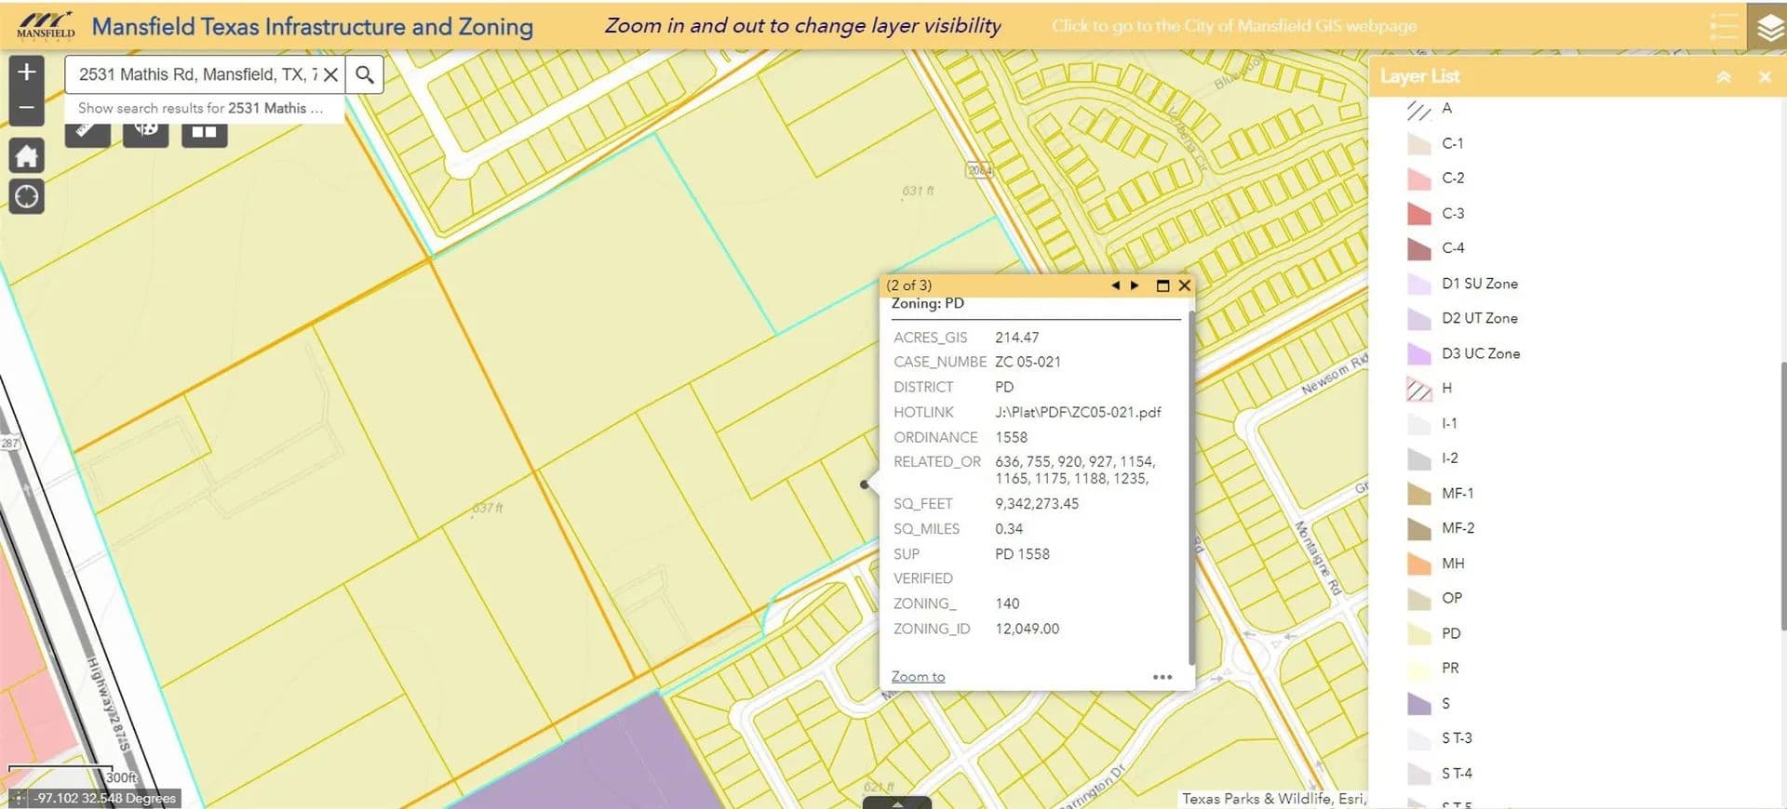Collapse the Layer List panel
This screenshot has height=809, width=1787.
coord(1724,77)
